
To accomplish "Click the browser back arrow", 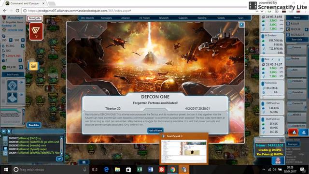I will tap(5, 11).
